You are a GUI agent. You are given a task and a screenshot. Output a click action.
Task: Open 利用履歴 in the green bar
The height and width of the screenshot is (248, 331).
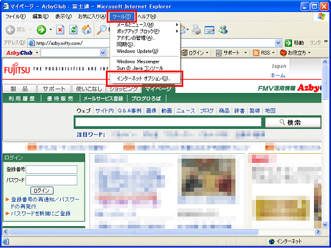[22, 98]
